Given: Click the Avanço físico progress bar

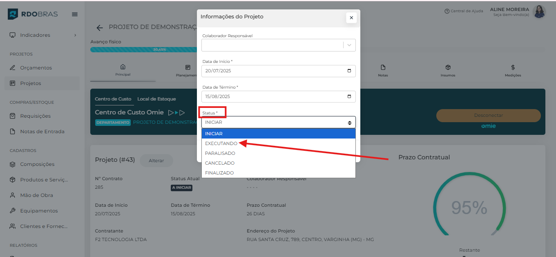Looking at the screenshot, I should tap(143, 49).
